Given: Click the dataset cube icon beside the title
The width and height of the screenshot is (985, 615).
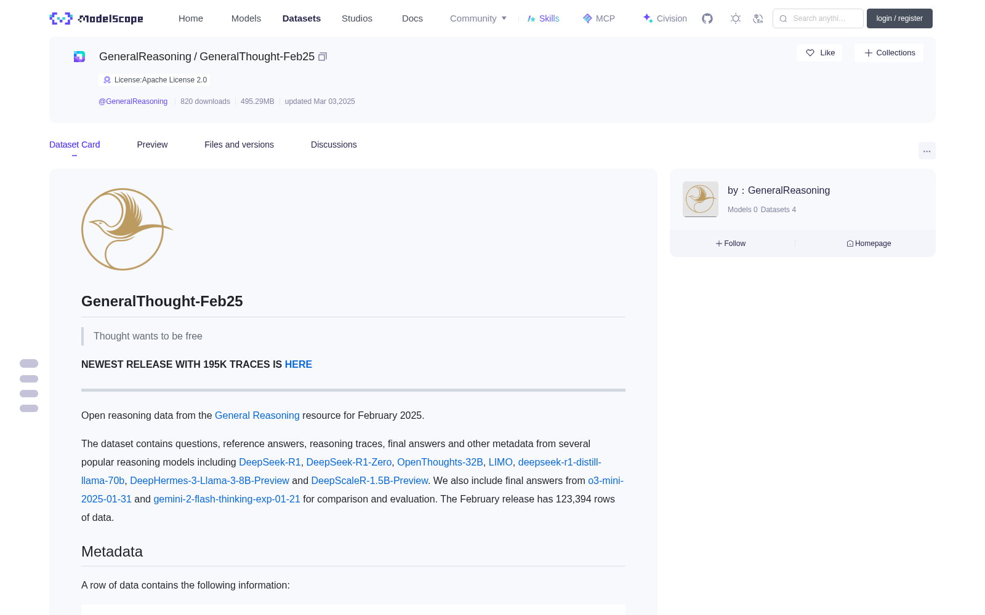Looking at the screenshot, I should [79, 57].
